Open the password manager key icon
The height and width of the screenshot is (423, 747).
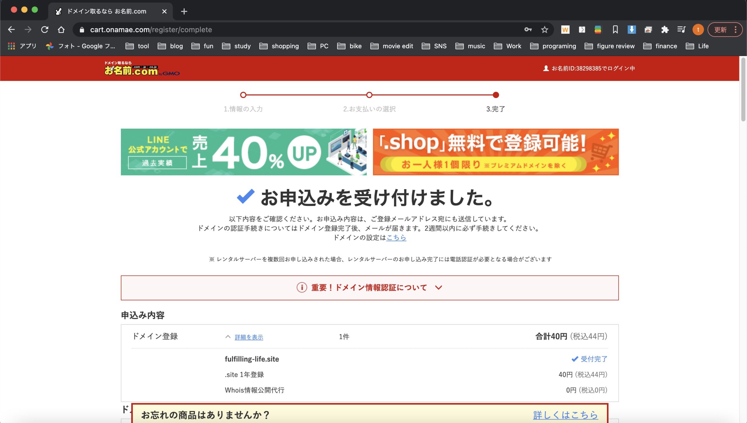coord(528,29)
